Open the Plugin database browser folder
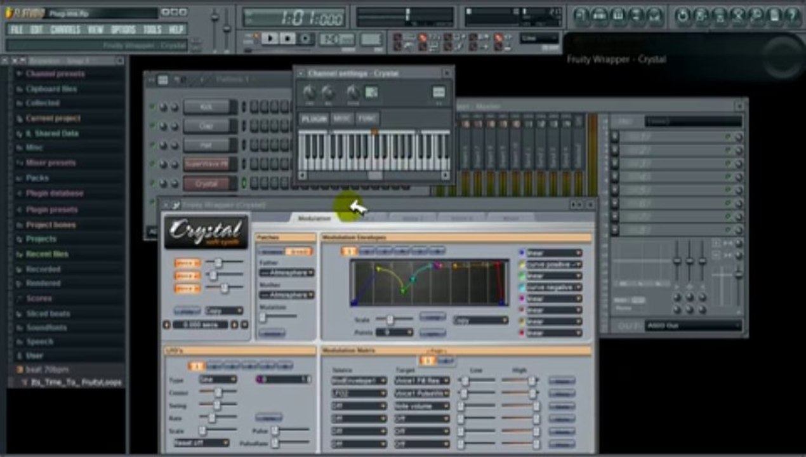Viewport: 806px width, 457px height. pos(55,193)
